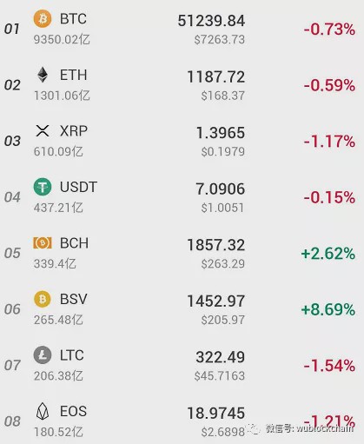Tap the BSV +8.69% change value

(328, 309)
